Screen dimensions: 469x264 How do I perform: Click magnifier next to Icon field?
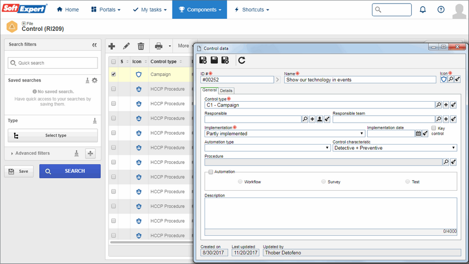[451, 79]
